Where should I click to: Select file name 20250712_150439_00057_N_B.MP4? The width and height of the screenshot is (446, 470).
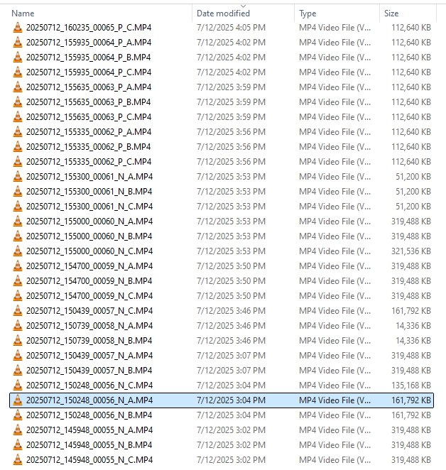(x=89, y=371)
